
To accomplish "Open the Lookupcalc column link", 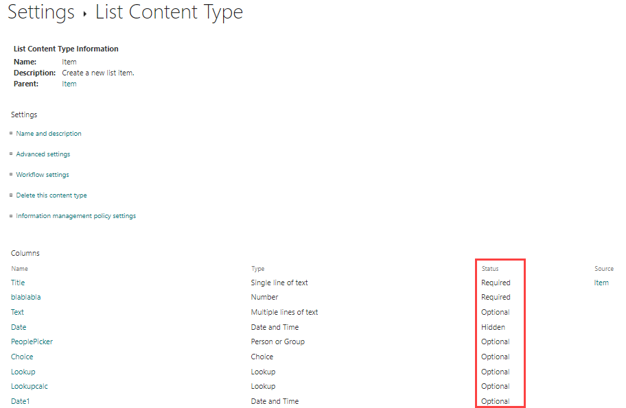I will tap(30, 387).
